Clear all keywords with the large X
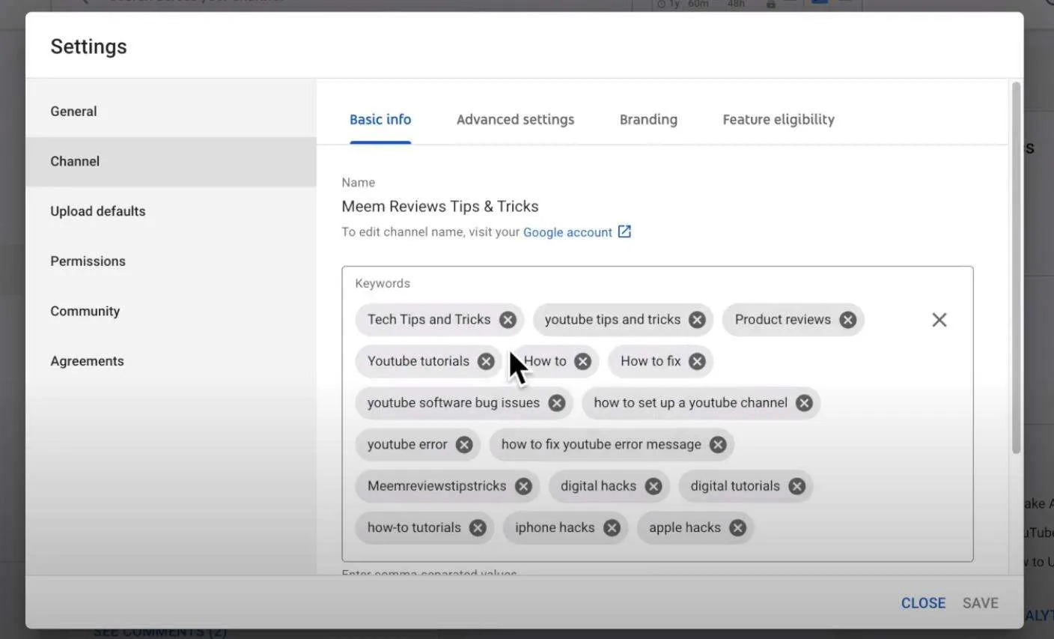 click(939, 320)
